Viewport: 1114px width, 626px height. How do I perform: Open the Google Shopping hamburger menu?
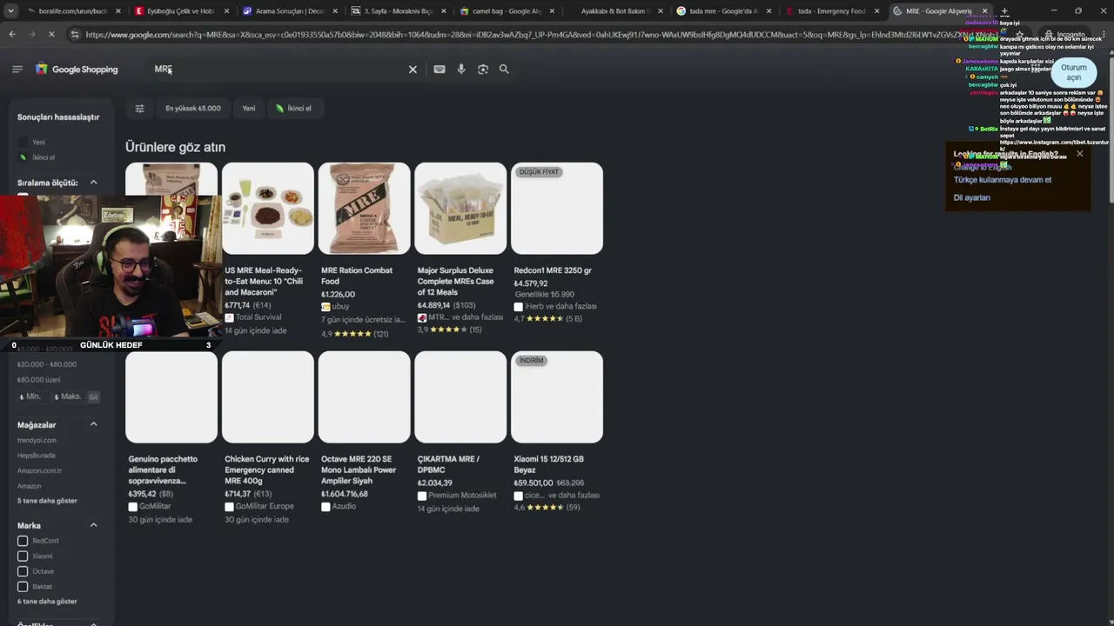pos(17,70)
